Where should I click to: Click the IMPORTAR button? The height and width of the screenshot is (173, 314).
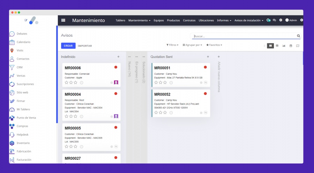pyautogui.click(x=85, y=46)
